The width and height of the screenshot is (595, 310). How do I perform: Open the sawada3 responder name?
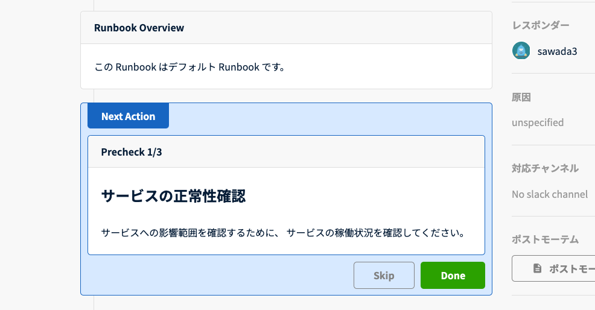557,51
